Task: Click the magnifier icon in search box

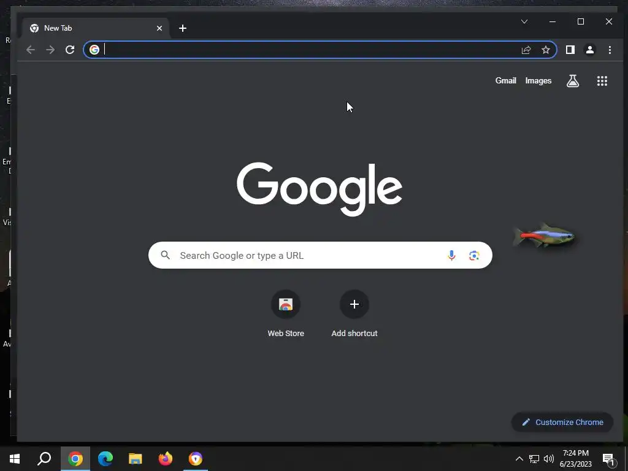Action: (x=166, y=255)
